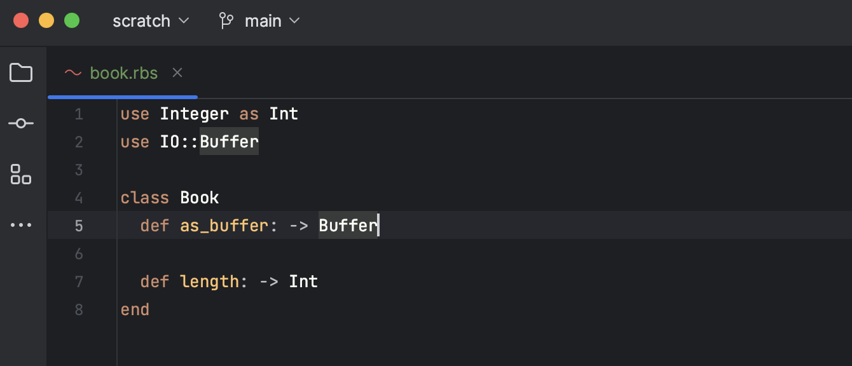Screen dimensions: 852x366
Task: Expand the scratch project dropdown
Action: tap(151, 21)
